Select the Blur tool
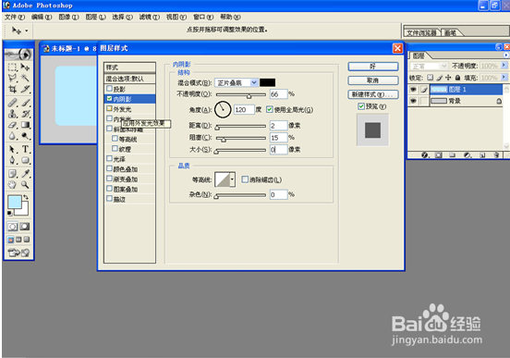 click(x=12, y=136)
